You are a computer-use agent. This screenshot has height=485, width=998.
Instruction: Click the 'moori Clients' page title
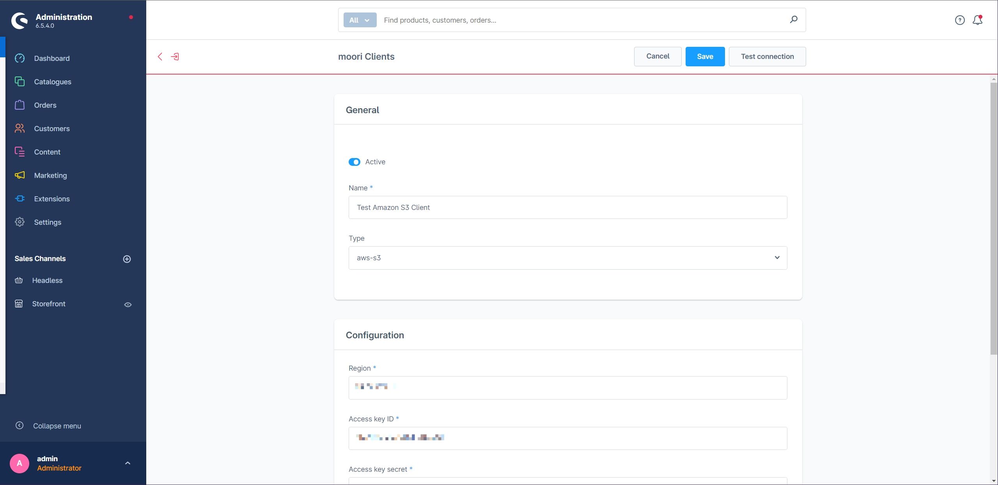(366, 57)
